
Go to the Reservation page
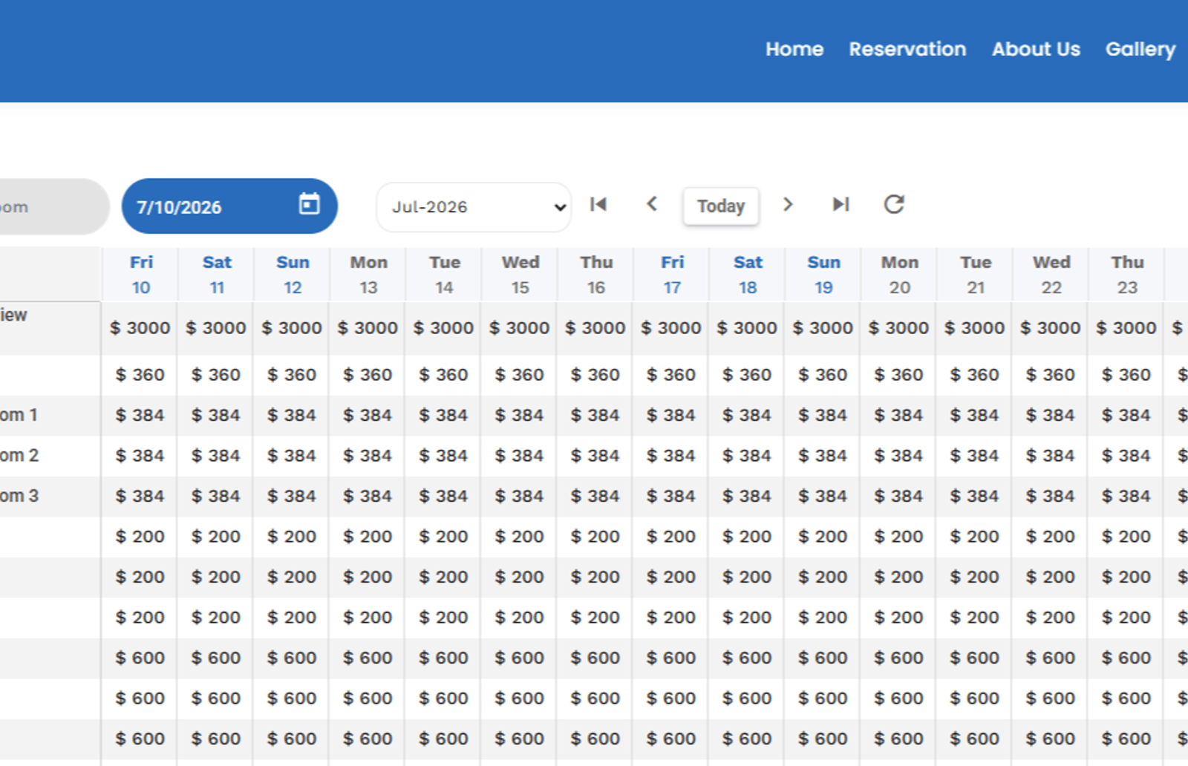coord(907,49)
